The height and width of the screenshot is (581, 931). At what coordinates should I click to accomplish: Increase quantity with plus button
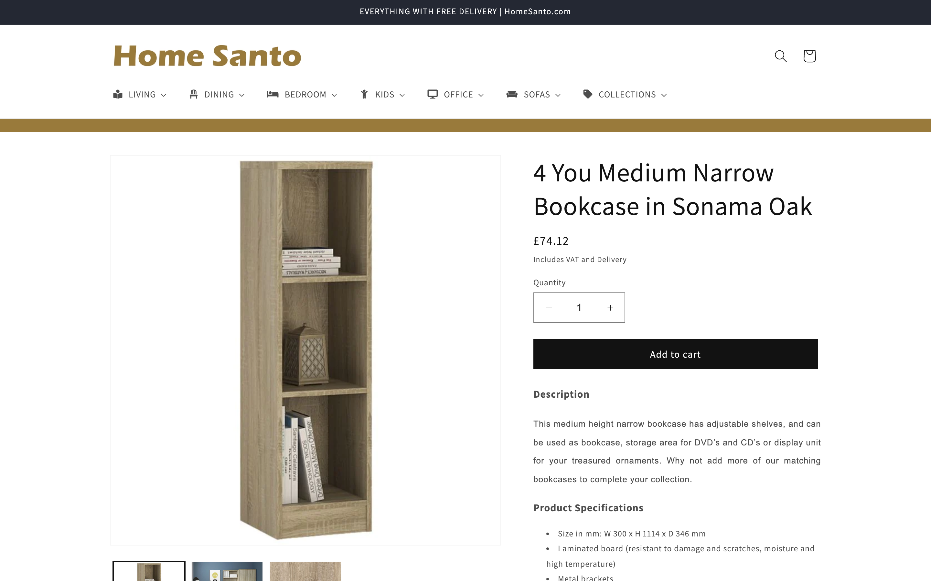pyautogui.click(x=610, y=308)
